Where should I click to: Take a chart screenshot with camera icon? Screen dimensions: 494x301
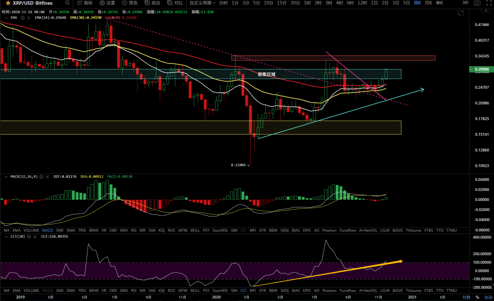pos(477,3)
